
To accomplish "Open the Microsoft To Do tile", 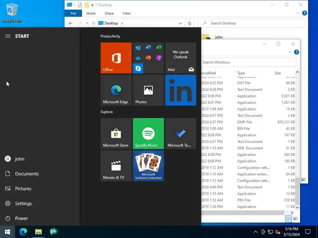I will (x=181, y=134).
